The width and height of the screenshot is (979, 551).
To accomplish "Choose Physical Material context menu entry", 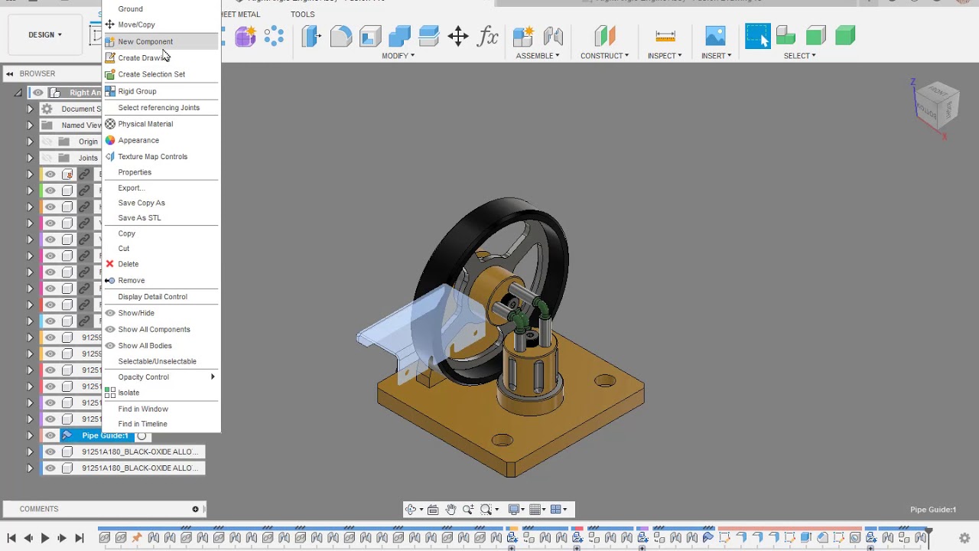I will tap(161, 124).
